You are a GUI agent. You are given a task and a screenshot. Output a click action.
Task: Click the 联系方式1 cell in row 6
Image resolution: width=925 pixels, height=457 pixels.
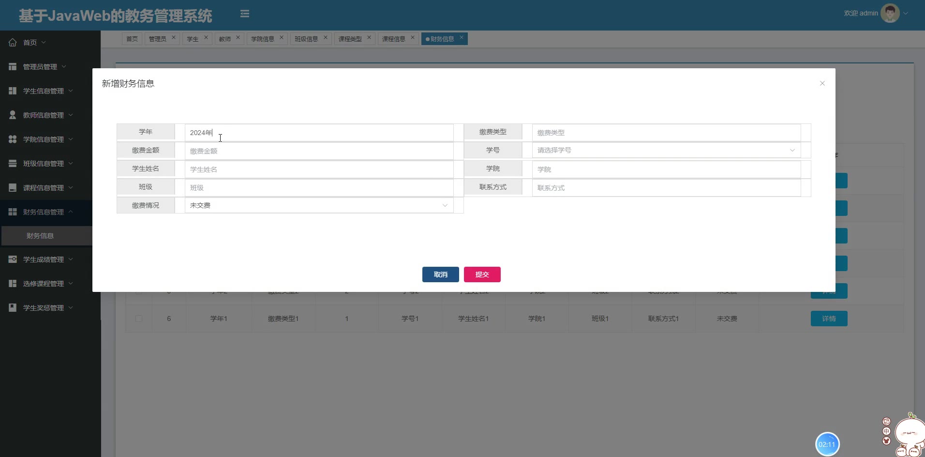(663, 319)
